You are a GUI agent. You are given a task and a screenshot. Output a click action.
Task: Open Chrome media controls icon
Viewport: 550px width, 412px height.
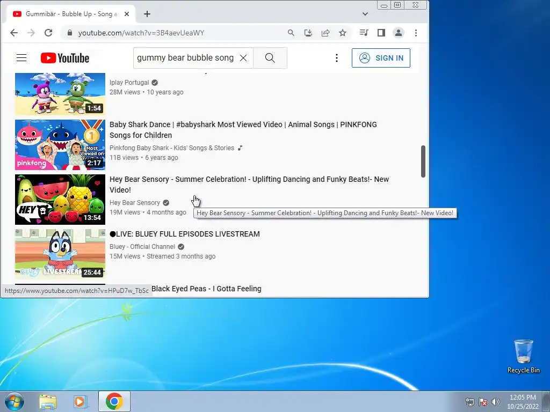[x=364, y=33]
